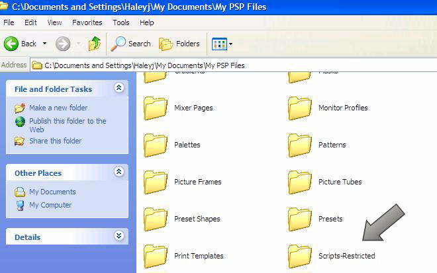Collapse the File and Folder Tasks panel
437x273 pixels.
[x=119, y=88]
